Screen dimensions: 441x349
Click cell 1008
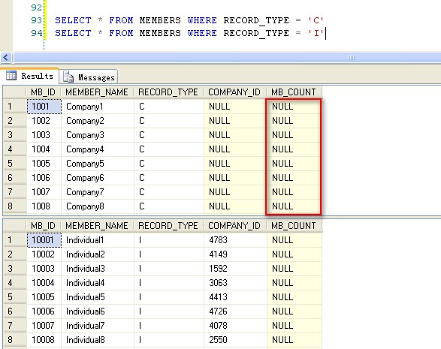pyautogui.click(x=44, y=206)
